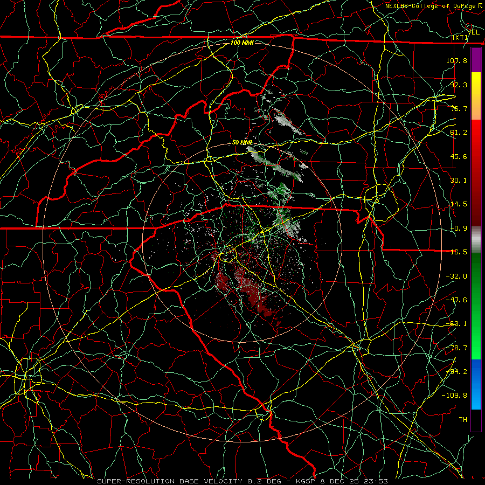The width and height of the screenshot is (485, 485).
Task: Select the 30.1 legend value
Action: pos(459,181)
